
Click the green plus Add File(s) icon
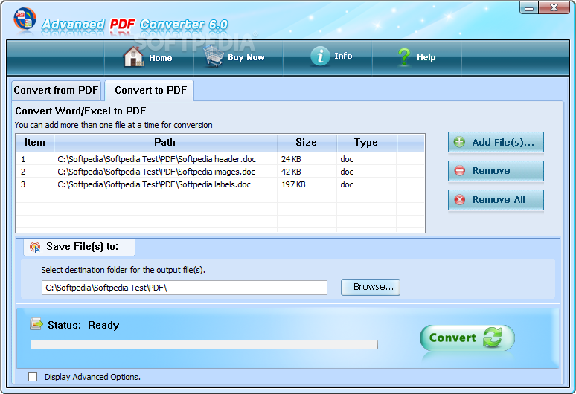pos(459,142)
